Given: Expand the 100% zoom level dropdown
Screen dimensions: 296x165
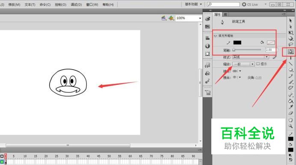Looking at the screenshot, I should coord(200,18).
